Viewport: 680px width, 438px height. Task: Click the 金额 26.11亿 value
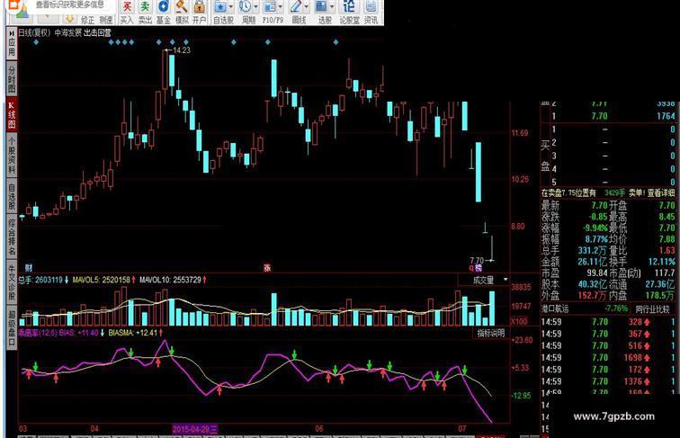click(593, 262)
